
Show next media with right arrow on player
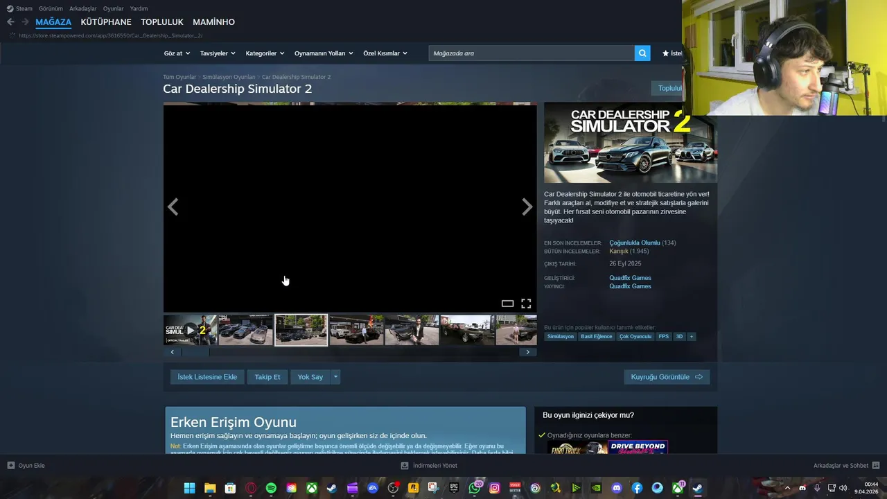(527, 207)
